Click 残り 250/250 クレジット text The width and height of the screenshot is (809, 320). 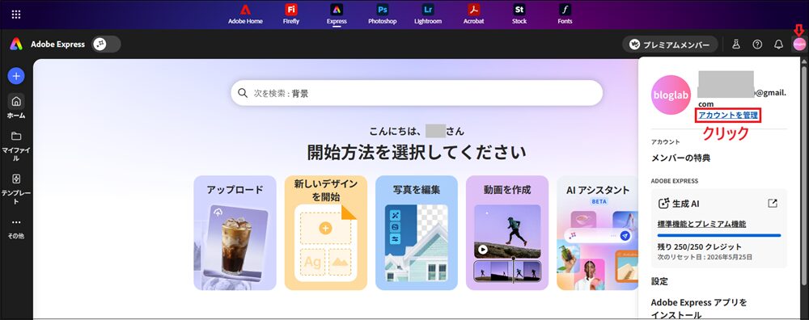tap(699, 246)
